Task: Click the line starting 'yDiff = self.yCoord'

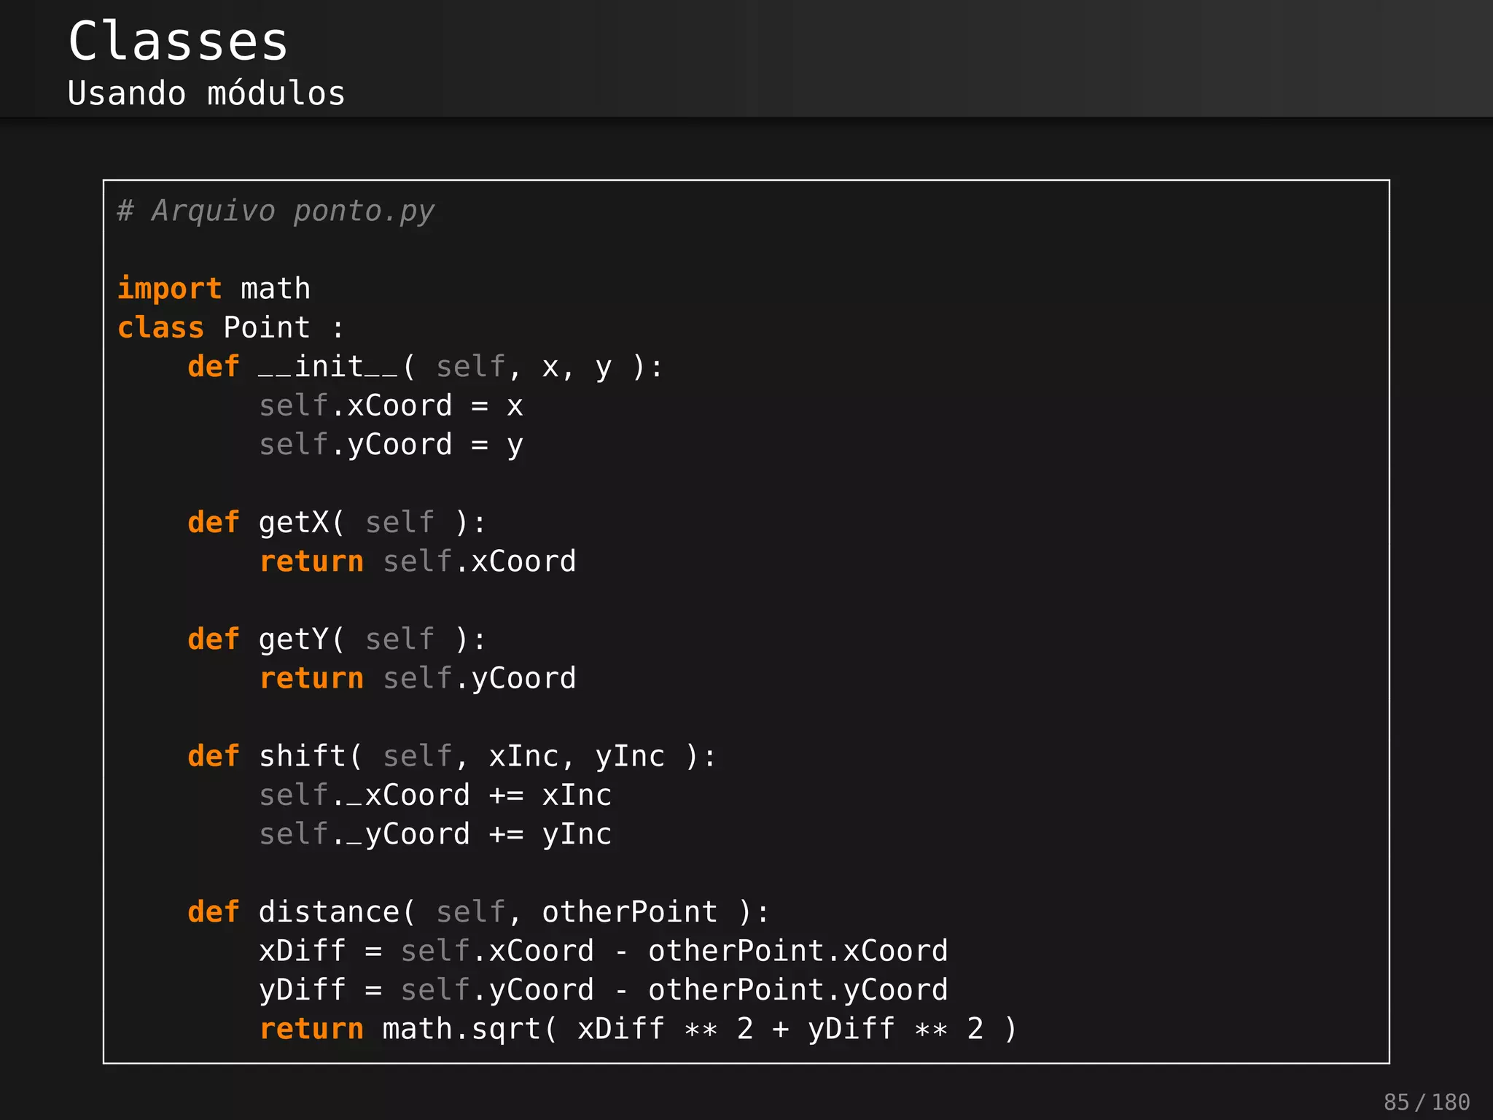Action: click(604, 990)
